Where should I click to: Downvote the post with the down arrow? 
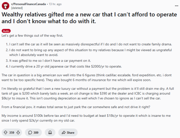(x=18, y=133)
